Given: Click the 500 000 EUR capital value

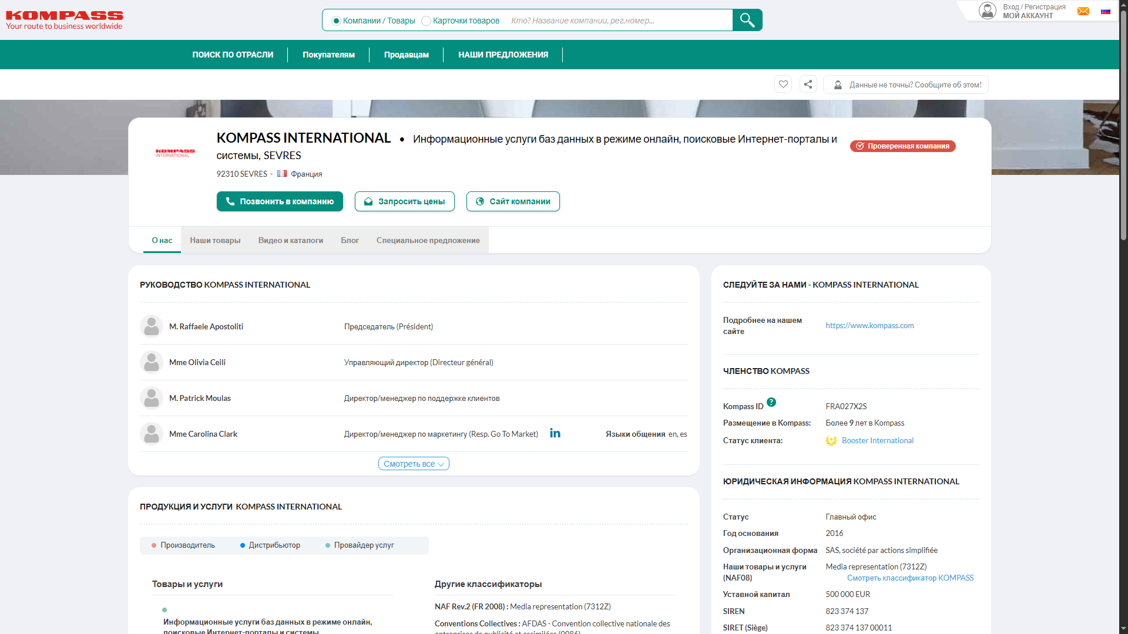Looking at the screenshot, I should [848, 594].
